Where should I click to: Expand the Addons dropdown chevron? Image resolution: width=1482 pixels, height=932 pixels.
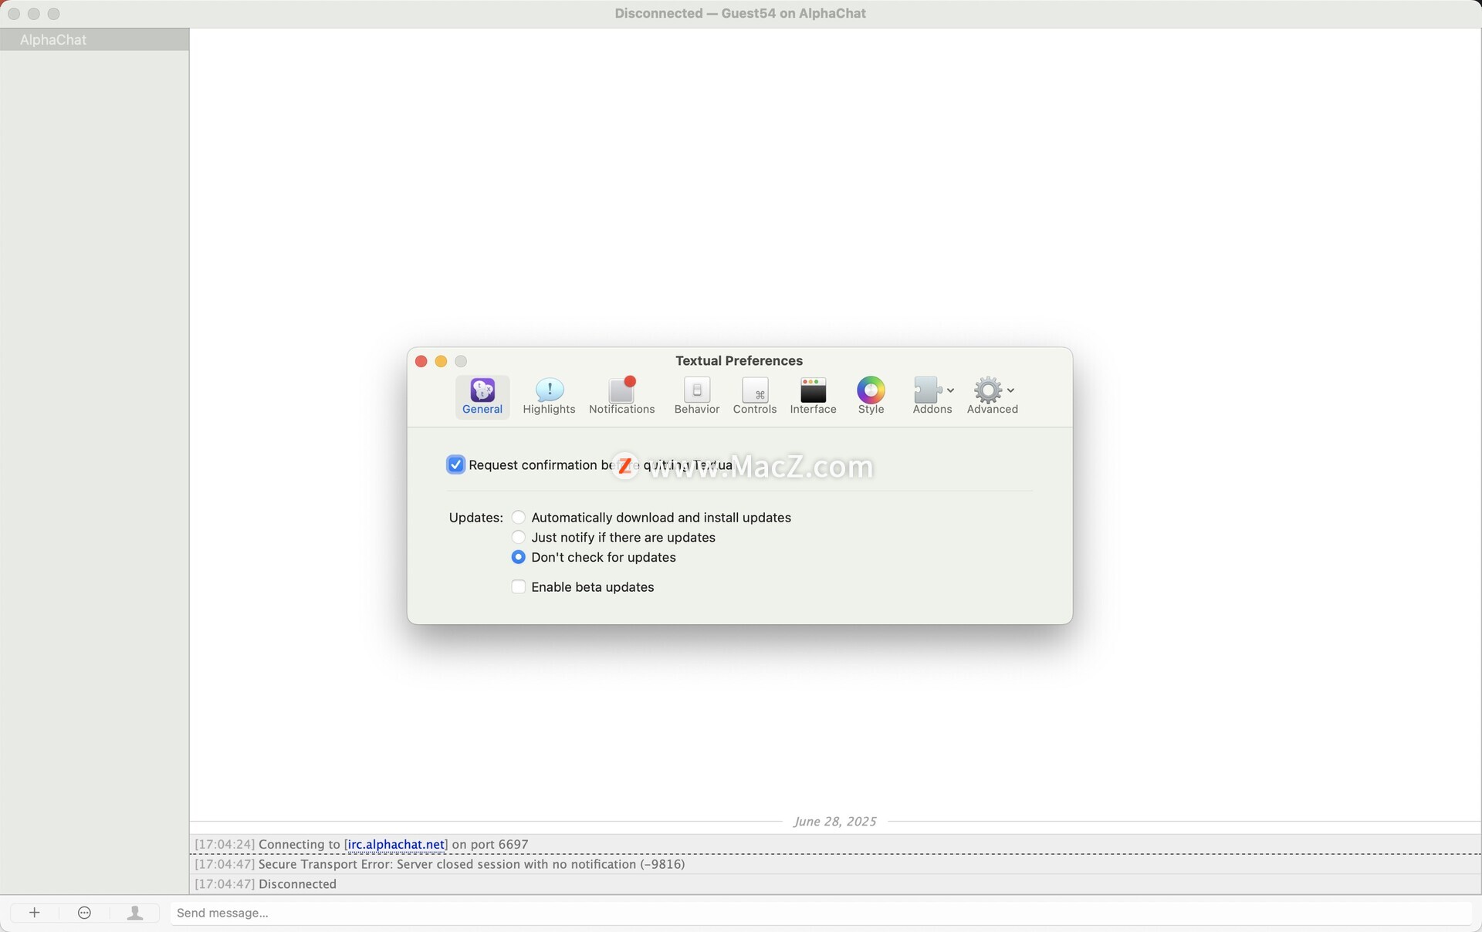pos(950,390)
